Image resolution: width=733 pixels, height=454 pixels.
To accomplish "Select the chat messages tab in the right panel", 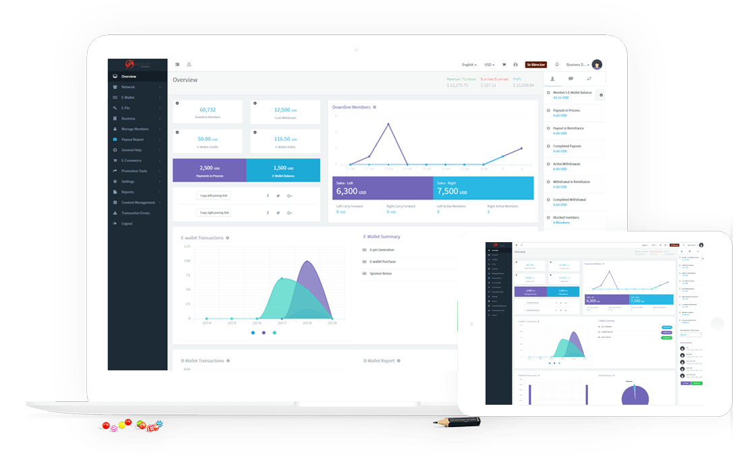I will 570,79.
